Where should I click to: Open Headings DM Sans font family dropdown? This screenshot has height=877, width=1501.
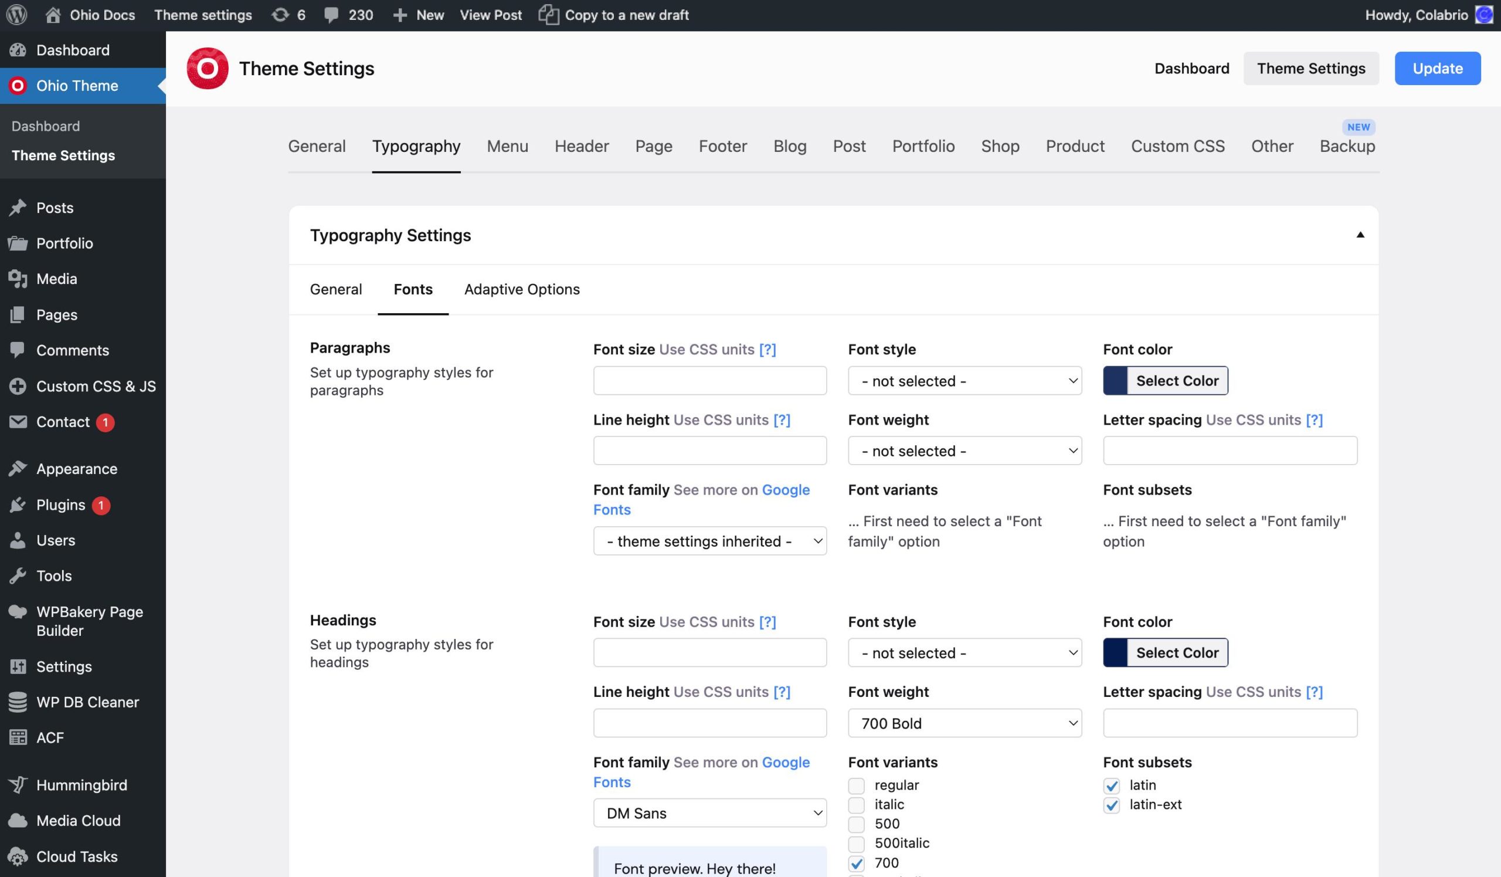[x=709, y=813]
